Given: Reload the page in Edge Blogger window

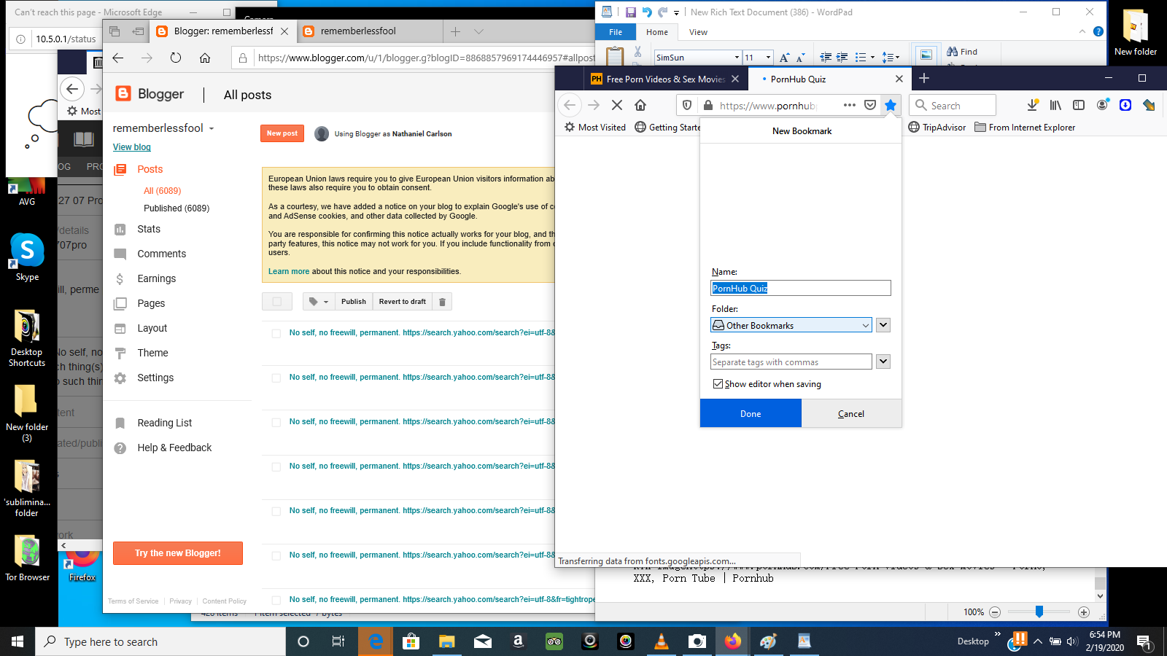Looking at the screenshot, I should [x=176, y=58].
